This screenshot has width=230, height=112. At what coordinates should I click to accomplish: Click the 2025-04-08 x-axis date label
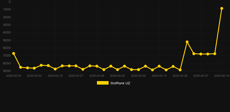(97, 76)
